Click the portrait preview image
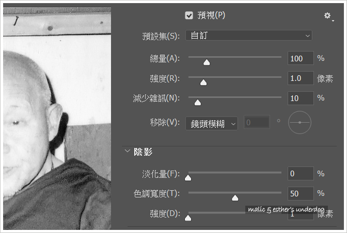The image size is (347, 233). point(57,119)
